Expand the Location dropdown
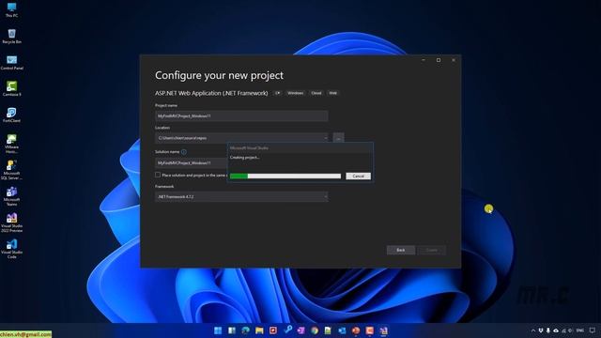The height and width of the screenshot is (338, 601). (x=326, y=138)
